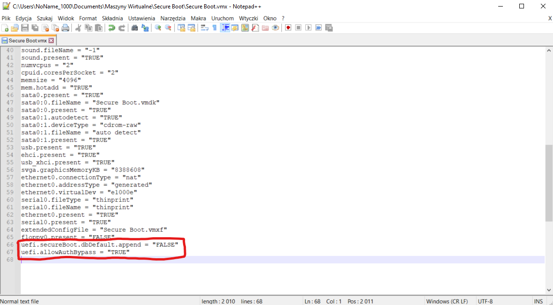Open the Plik menu
Image resolution: width=553 pixels, height=305 pixels.
click(6, 18)
